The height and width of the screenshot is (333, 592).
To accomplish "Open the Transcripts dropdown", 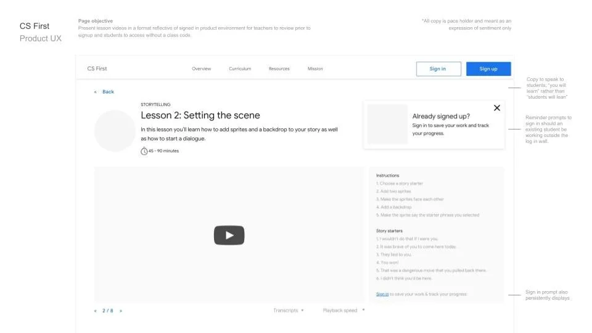I will coord(289,310).
